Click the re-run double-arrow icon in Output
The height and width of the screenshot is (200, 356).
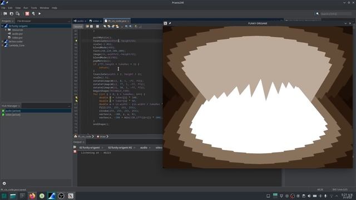75,147
